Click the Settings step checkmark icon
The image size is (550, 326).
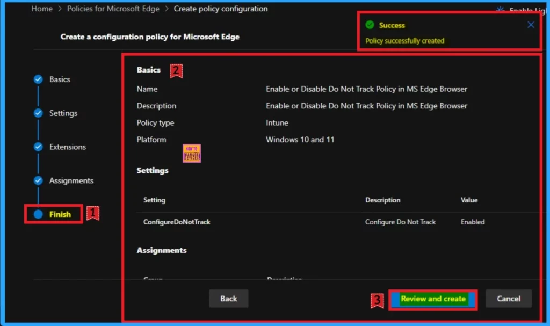tap(38, 113)
